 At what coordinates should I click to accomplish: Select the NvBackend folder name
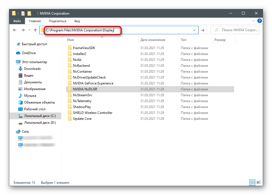81,66
